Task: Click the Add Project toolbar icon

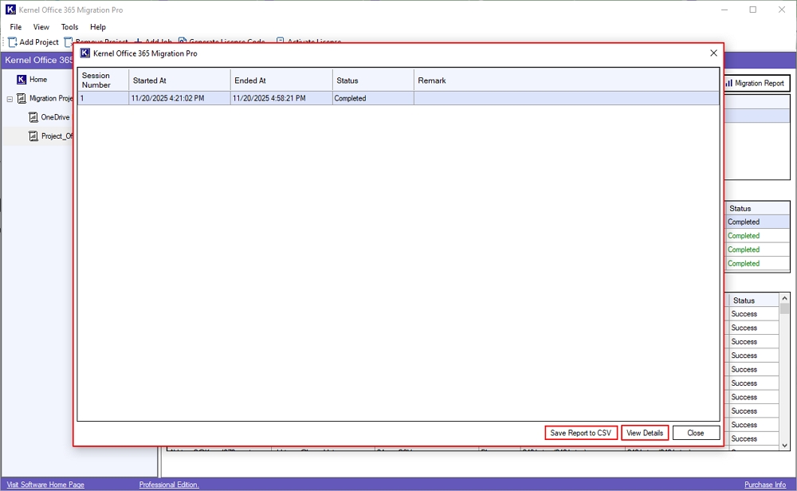Action: pyautogui.click(x=13, y=42)
